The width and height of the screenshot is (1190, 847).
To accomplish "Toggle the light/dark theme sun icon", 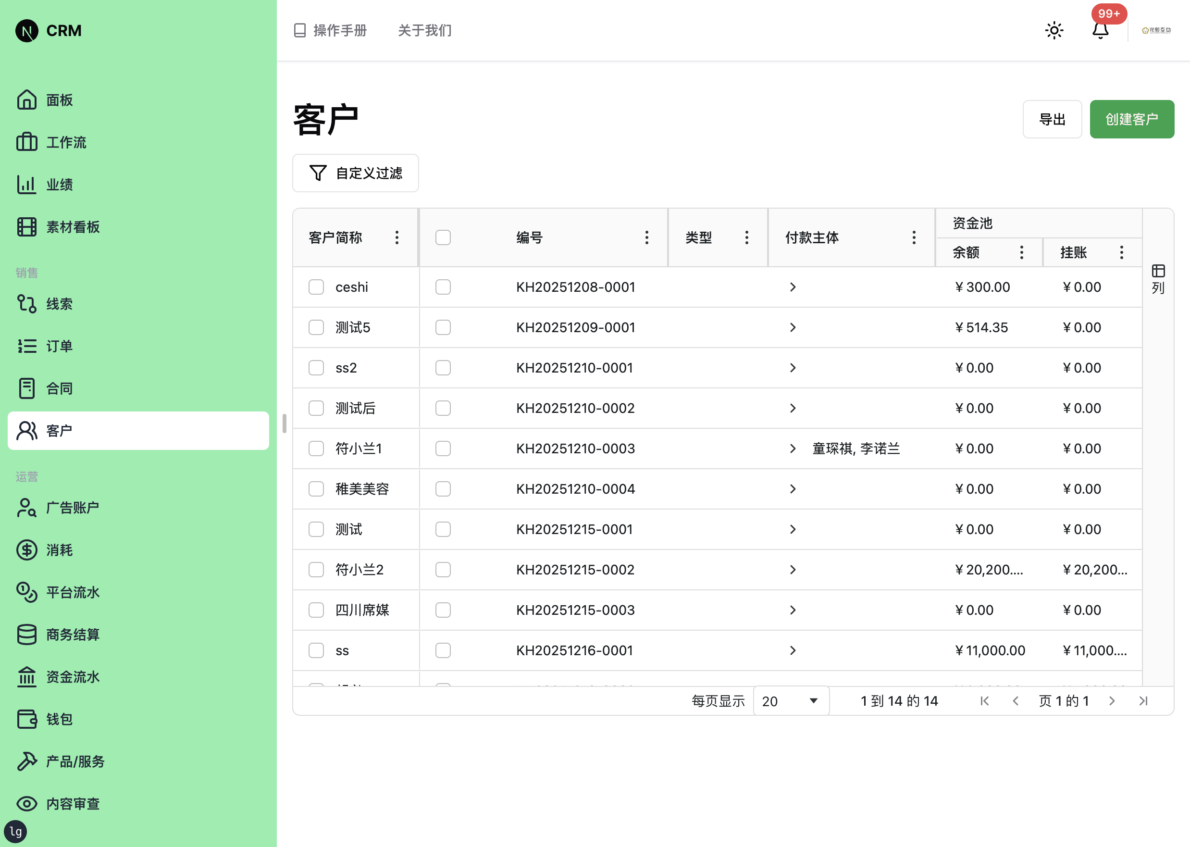I will (1054, 30).
